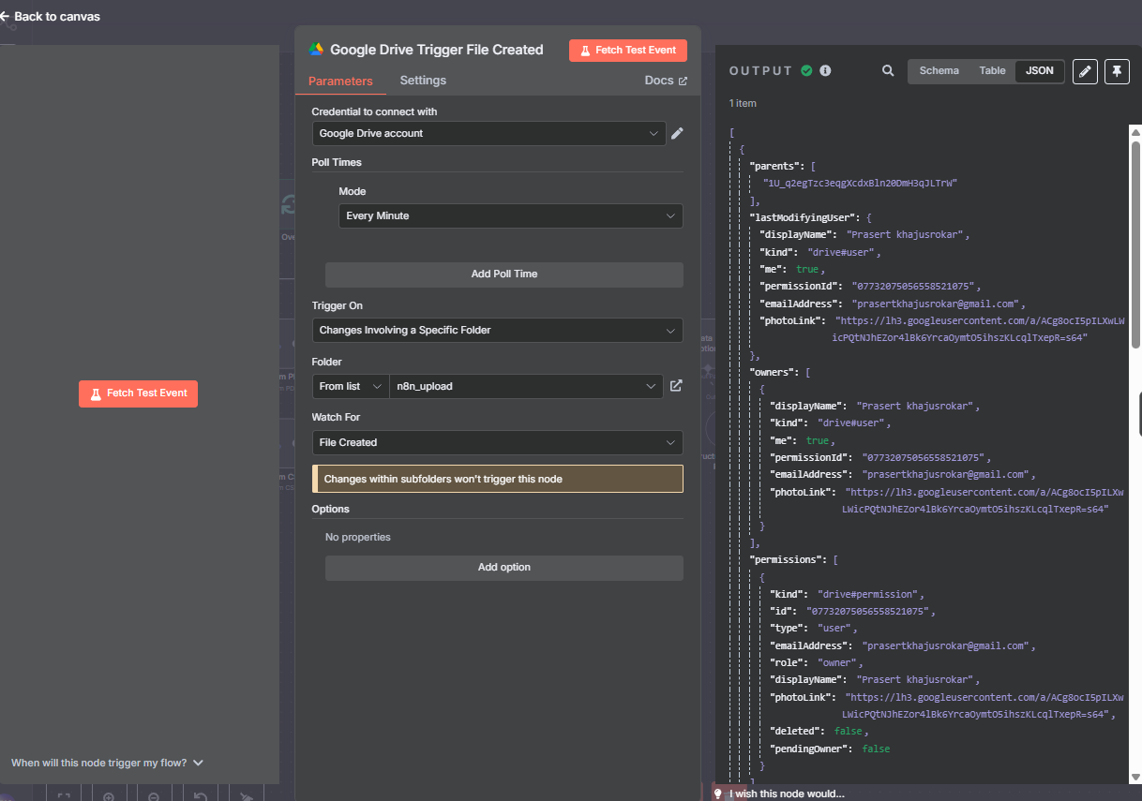Click the Back to canvas arrow
Image resolution: width=1142 pixels, height=801 pixels.
point(5,17)
